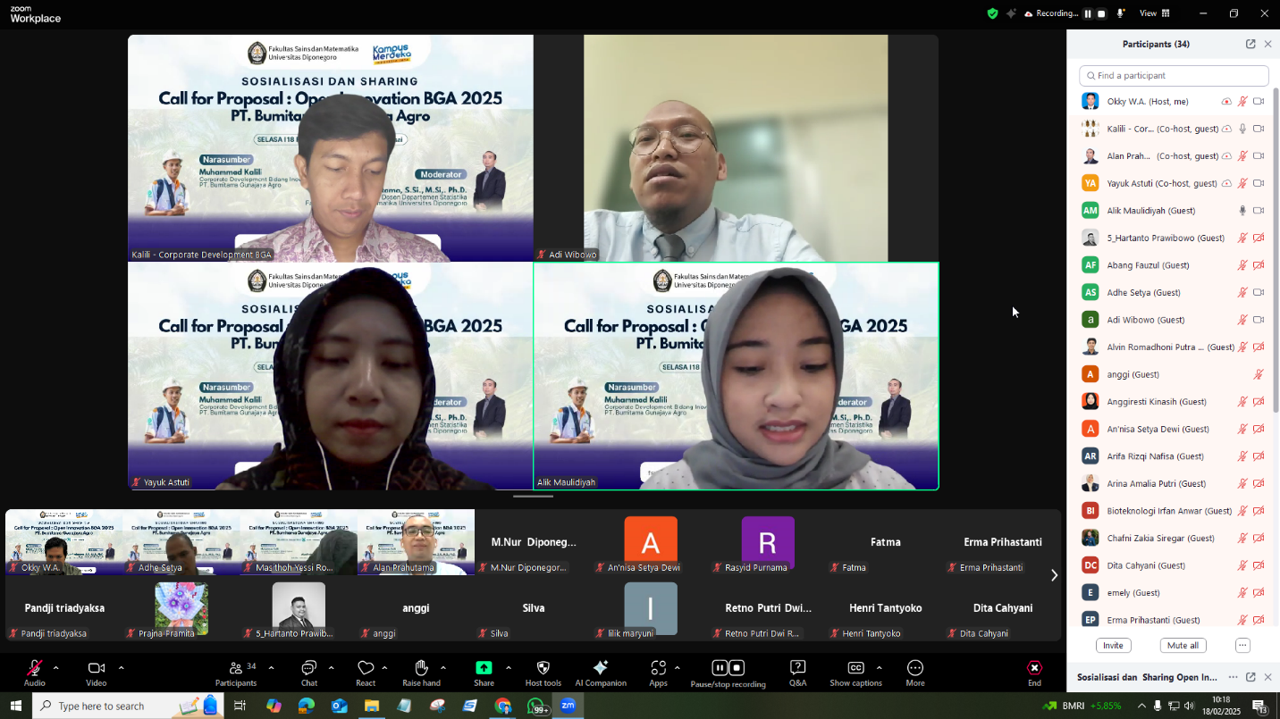The width and height of the screenshot is (1280, 719).
Task: Open the More options menu
Action: coord(915,673)
